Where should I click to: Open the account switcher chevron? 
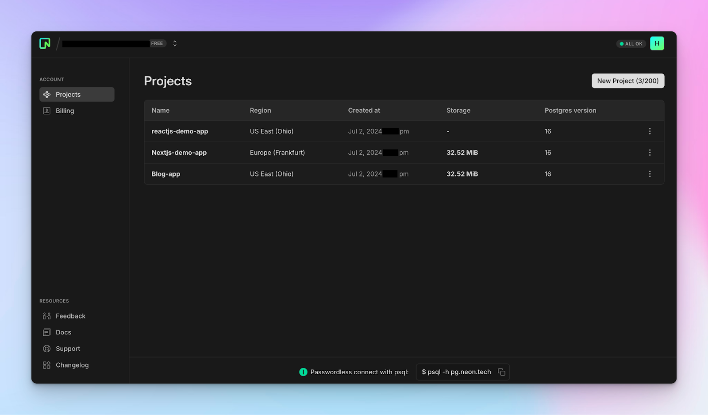(175, 43)
